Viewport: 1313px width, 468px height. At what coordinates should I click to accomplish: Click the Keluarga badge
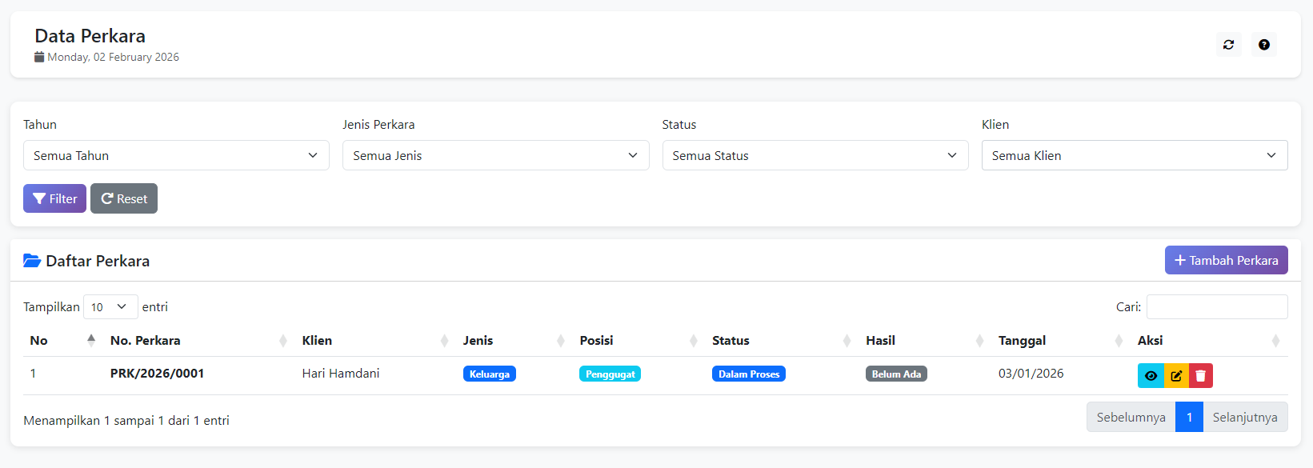pos(490,374)
